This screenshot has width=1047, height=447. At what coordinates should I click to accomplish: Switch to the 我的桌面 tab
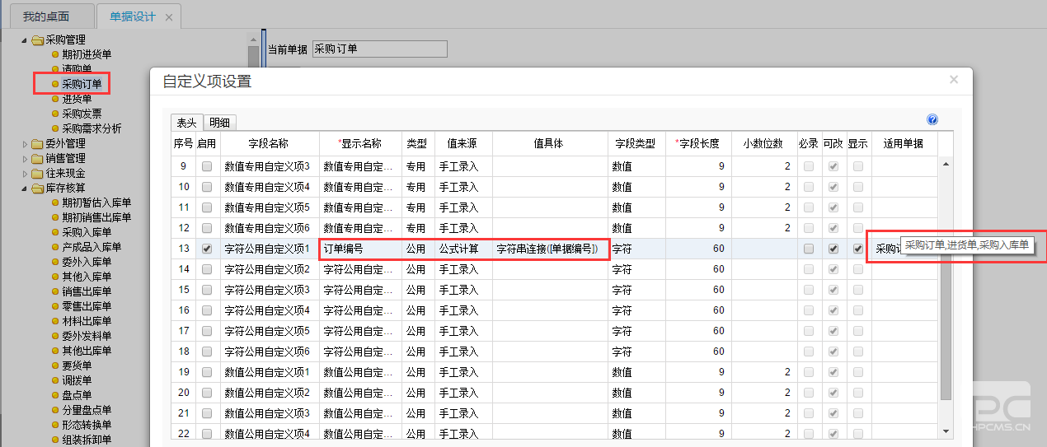45,16
